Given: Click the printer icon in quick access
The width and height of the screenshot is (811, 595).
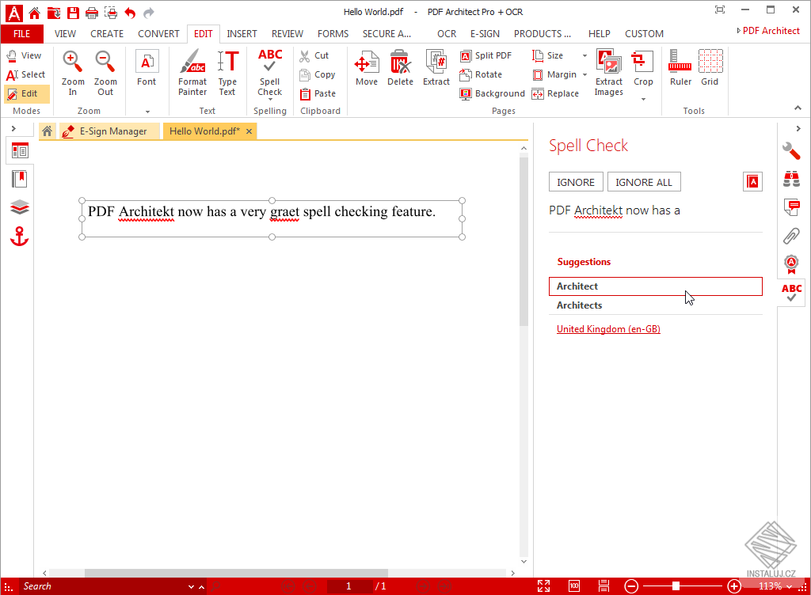Looking at the screenshot, I should tap(92, 13).
